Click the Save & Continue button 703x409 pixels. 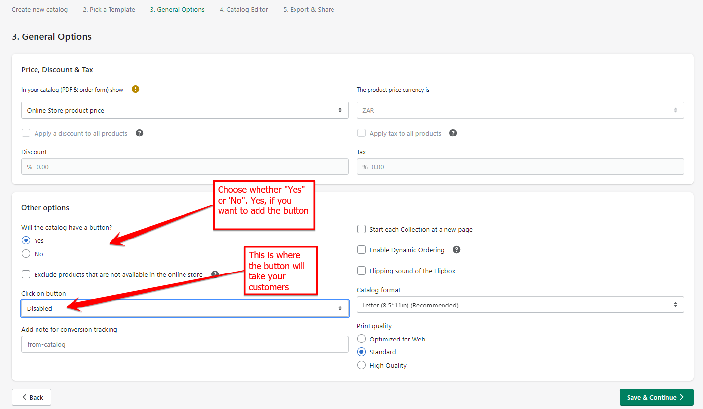pos(656,397)
